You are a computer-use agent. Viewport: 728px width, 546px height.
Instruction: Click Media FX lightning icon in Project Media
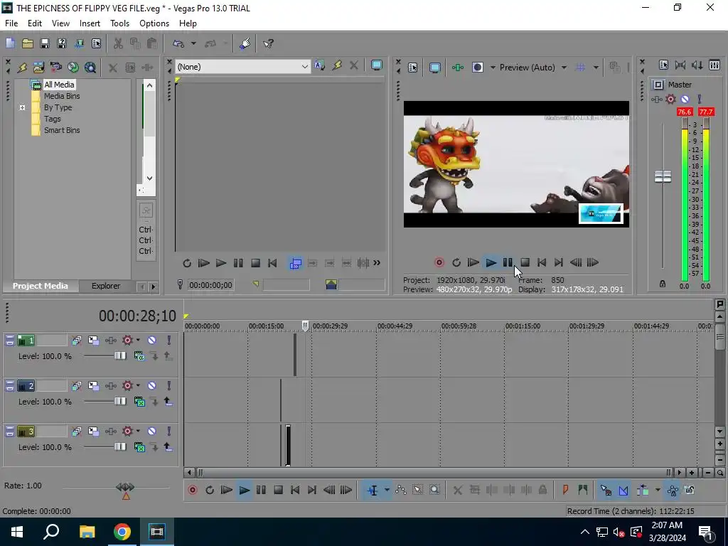click(x=22, y=68)
